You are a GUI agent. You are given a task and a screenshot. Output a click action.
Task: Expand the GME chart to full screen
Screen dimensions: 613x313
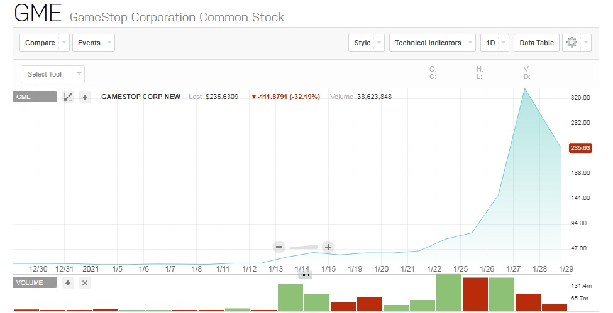[x=69, y=97]
